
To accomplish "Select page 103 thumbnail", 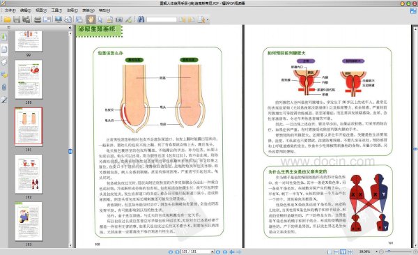I will point(29,222).
